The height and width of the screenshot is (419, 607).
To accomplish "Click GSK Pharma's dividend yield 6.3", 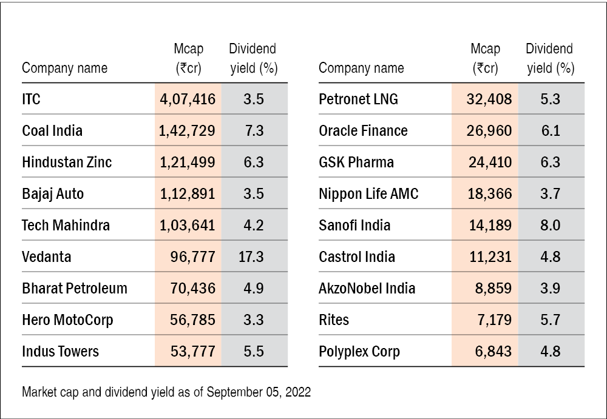I will coord(550,162).
